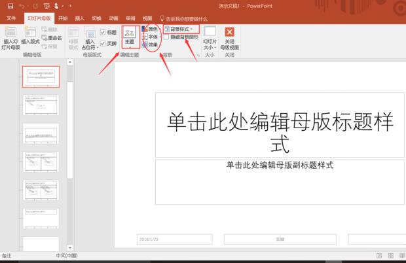Toggle the Footers (页脚) checkbox
406x263 pixels.
click(x=103, y=43)
